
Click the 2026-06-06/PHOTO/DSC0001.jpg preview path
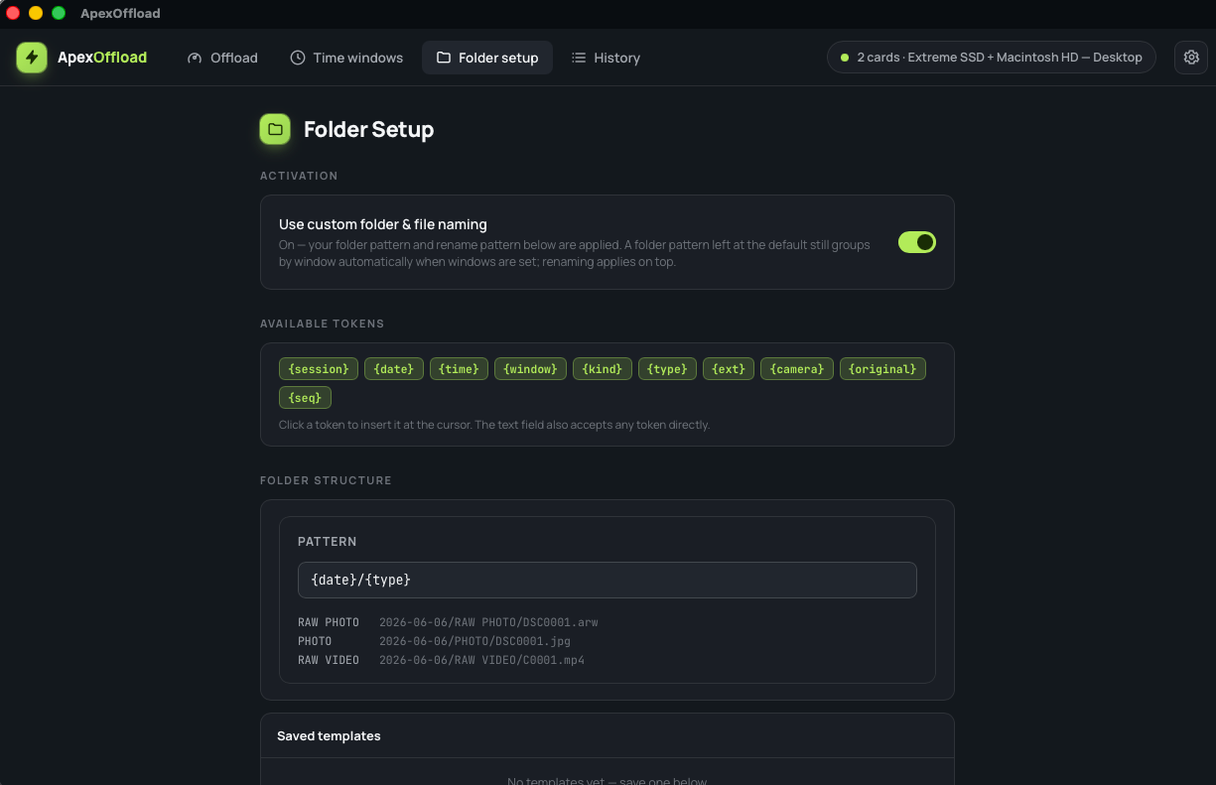click(474, 641)
